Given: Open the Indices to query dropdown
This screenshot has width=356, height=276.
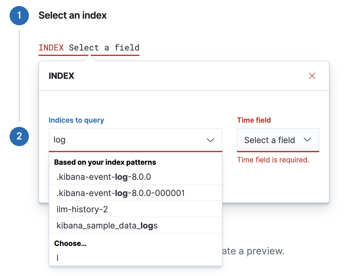Looking at the screenshot, I should (x=210, y=140).
